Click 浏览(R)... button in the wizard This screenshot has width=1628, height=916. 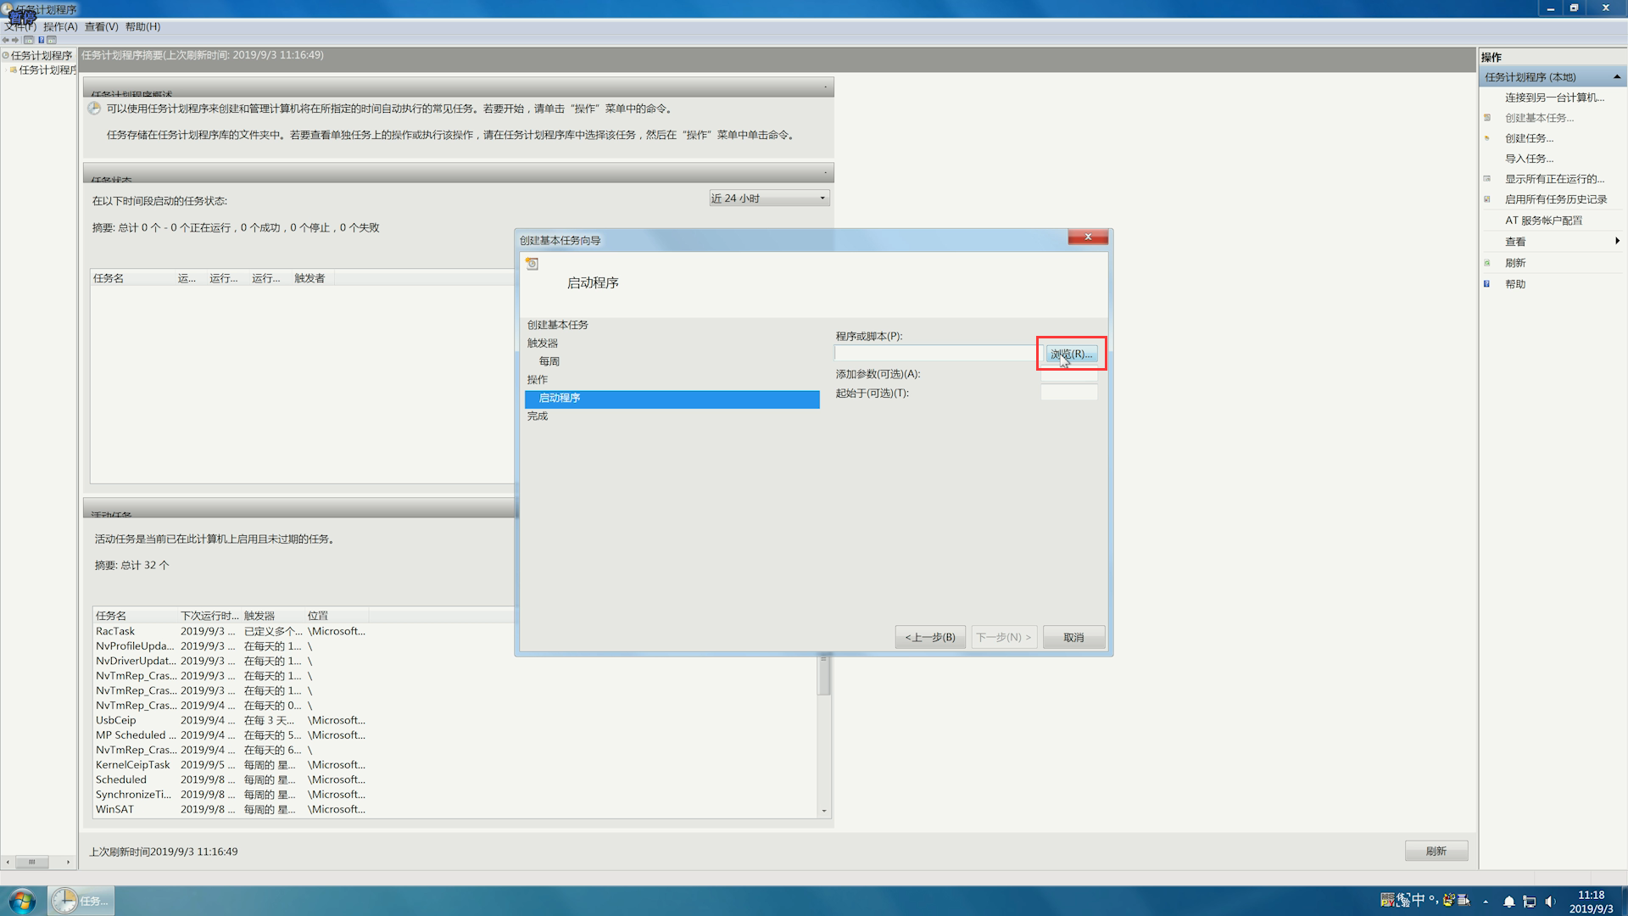click(x=1072, y=354)
